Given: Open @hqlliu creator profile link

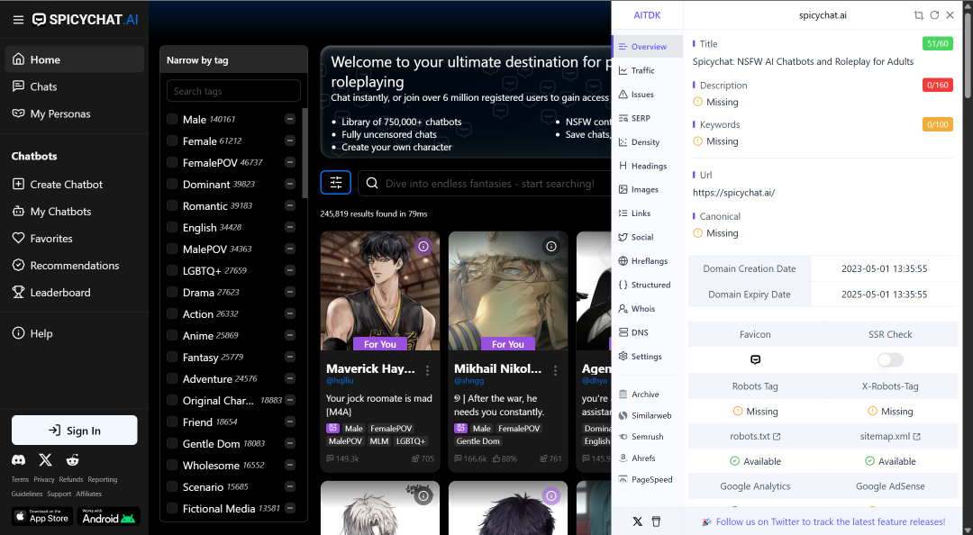Looking at the screenshot, I should click(x=340, y=380).
